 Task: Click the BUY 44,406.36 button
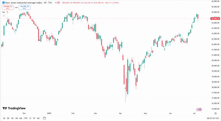25,7
